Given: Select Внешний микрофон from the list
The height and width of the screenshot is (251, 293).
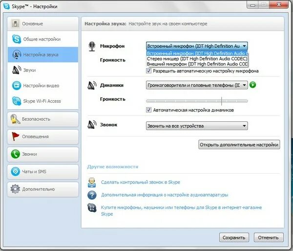Looking at the screenshot, I should (197, 64).
